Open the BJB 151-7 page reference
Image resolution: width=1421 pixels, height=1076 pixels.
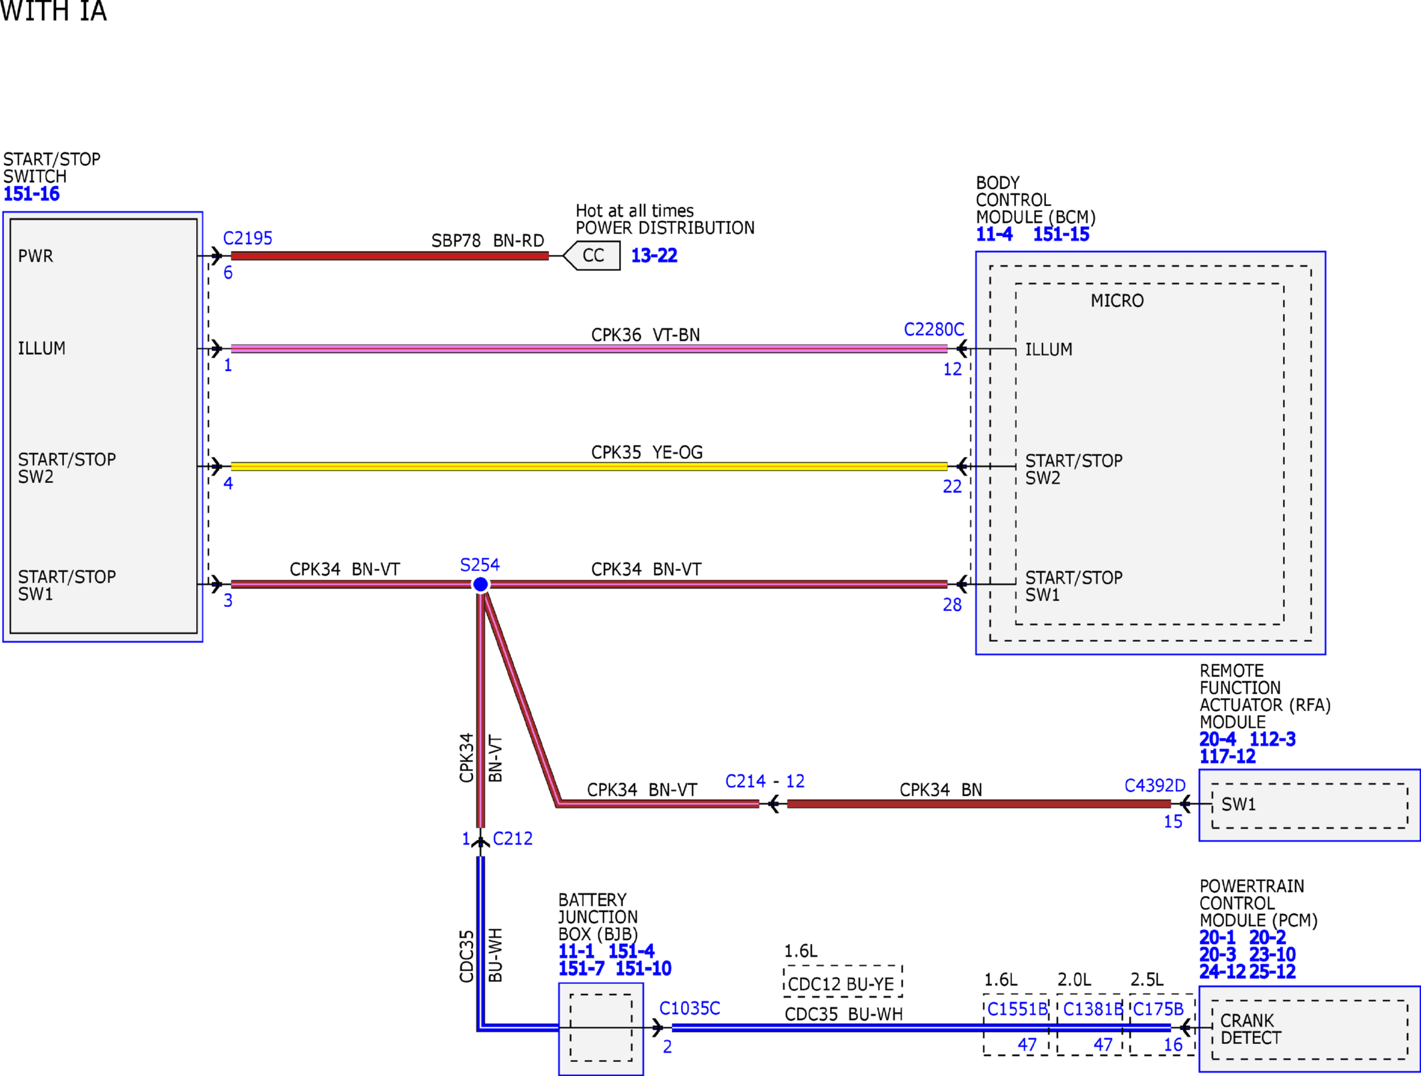pyautogui.click(x=581, y=969)
